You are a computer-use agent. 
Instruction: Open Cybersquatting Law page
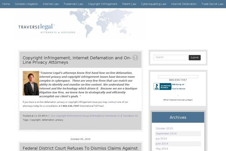154,4
